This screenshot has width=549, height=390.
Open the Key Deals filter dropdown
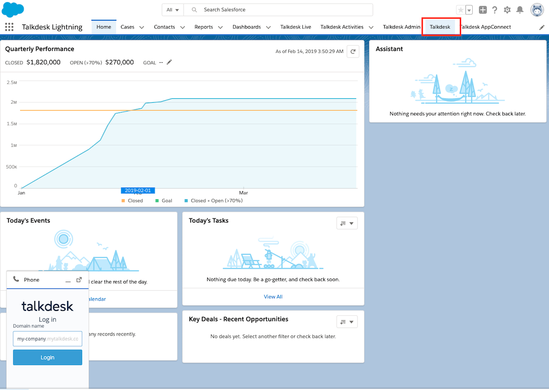pyautogui.click(x=347, y=322)
